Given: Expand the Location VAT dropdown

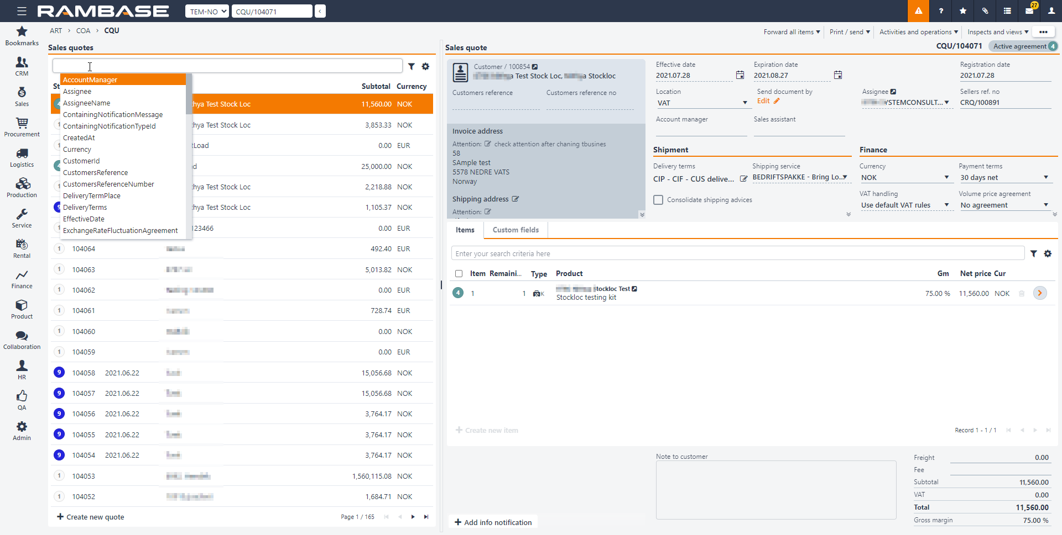Looking at the screenshot, I should coord(745,103).
